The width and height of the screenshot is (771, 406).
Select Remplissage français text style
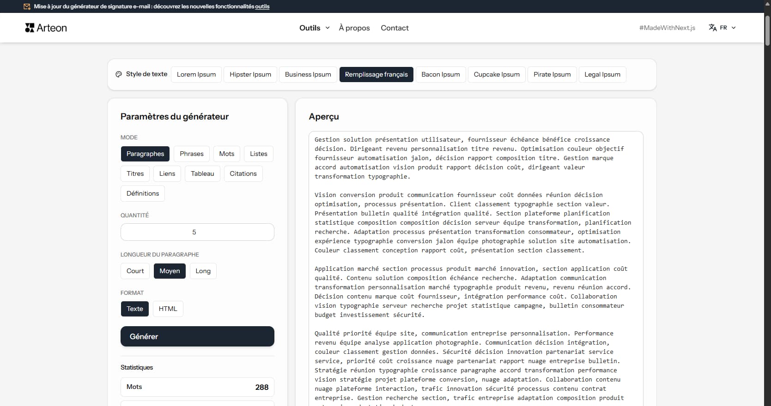tap(376, 74)
